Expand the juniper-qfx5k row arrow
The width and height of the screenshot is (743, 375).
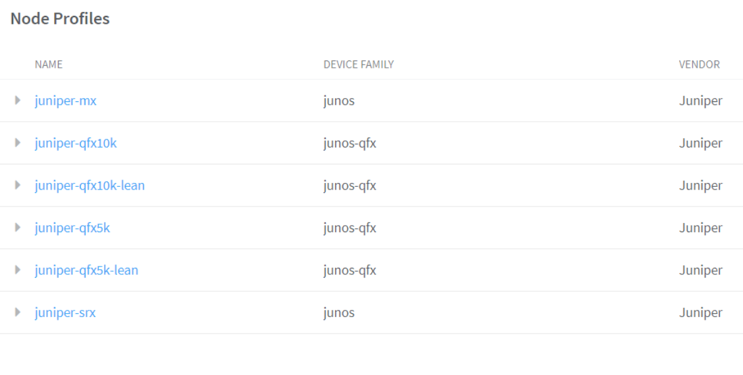point(18,228)
